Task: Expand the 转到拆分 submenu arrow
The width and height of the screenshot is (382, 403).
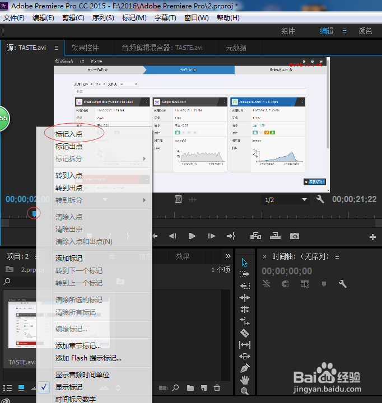Action: 145,200
